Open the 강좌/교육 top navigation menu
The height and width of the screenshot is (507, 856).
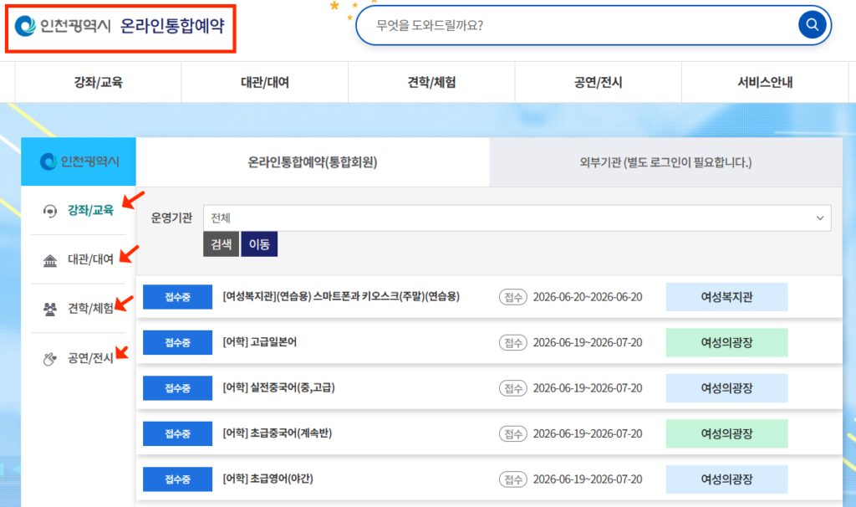[99, 82]
